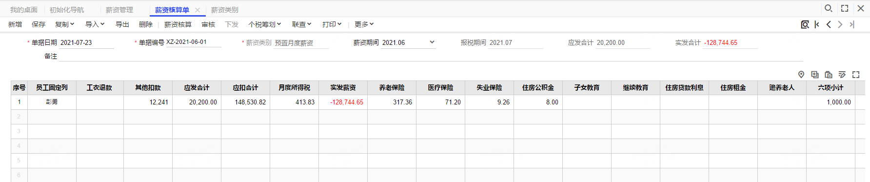Image resolution: width=870 pixels, height=182 pixels.
Task: Open the document lookup icon in toolbar
Action: coord(805,24)
